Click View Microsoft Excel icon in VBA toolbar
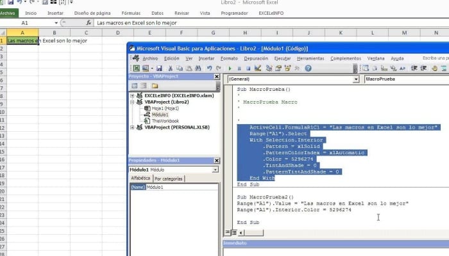 point(137,68)
